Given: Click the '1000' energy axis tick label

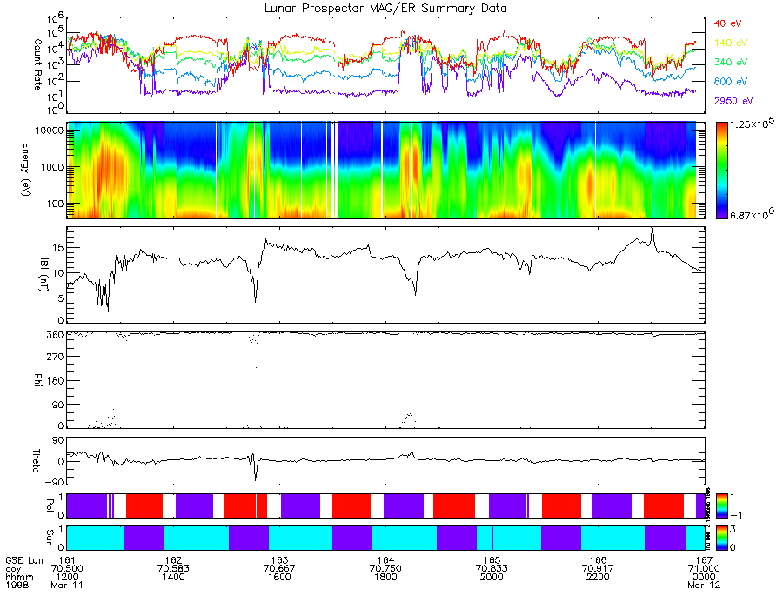Looking at the screenshot, I should (51, 167).
